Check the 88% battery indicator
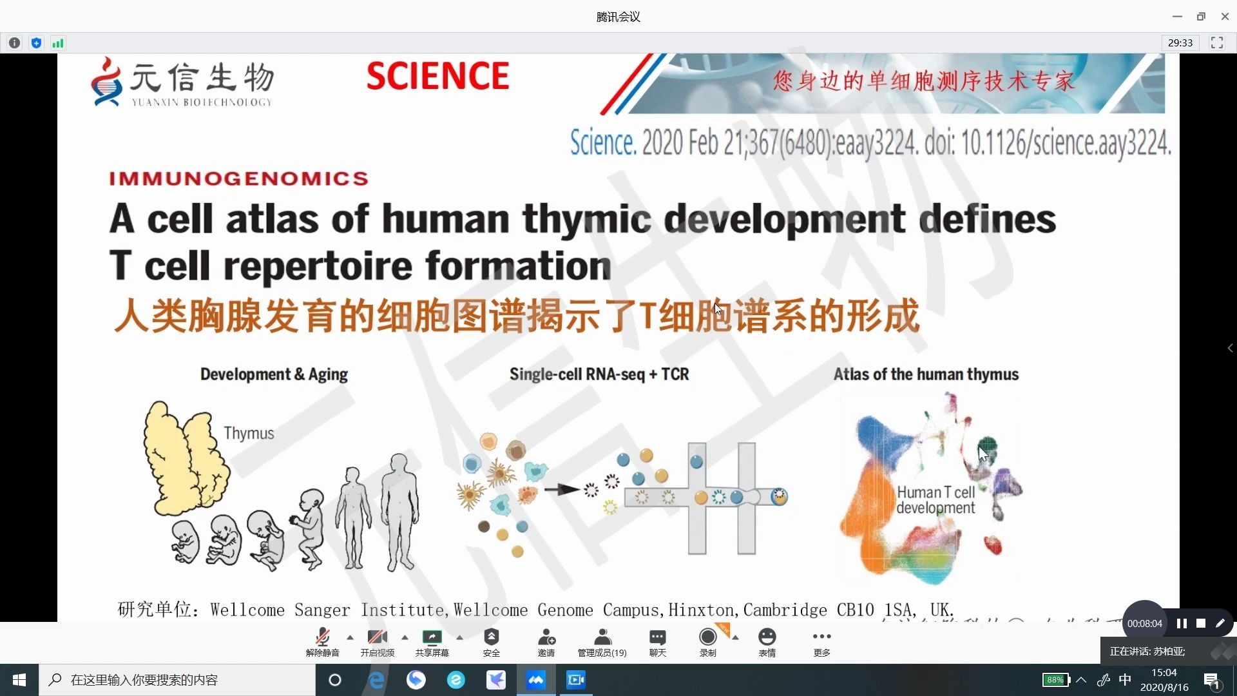Viewport: 1237px width, 696px height. pos(1055,680)
